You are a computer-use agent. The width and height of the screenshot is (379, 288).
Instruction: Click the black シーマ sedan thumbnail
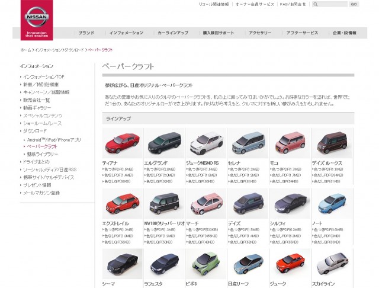pos(123,264)
